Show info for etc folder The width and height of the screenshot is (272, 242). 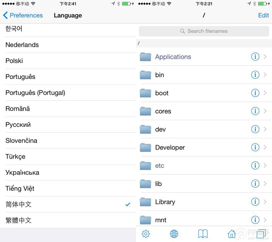255,165
